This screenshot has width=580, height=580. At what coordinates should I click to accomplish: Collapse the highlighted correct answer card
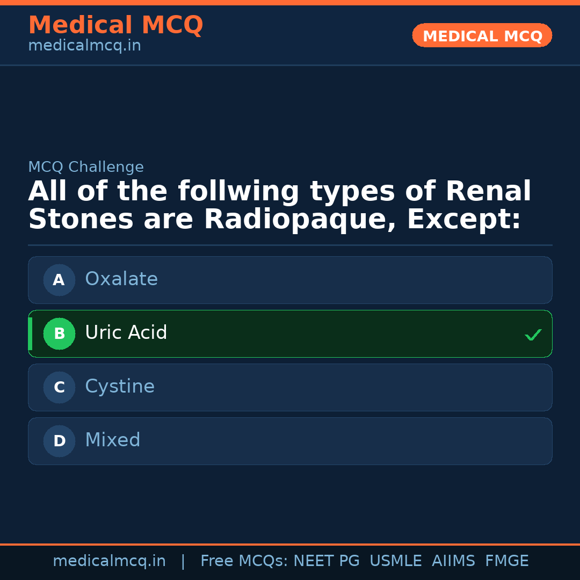pyautogui.click(x=290, y=334)
